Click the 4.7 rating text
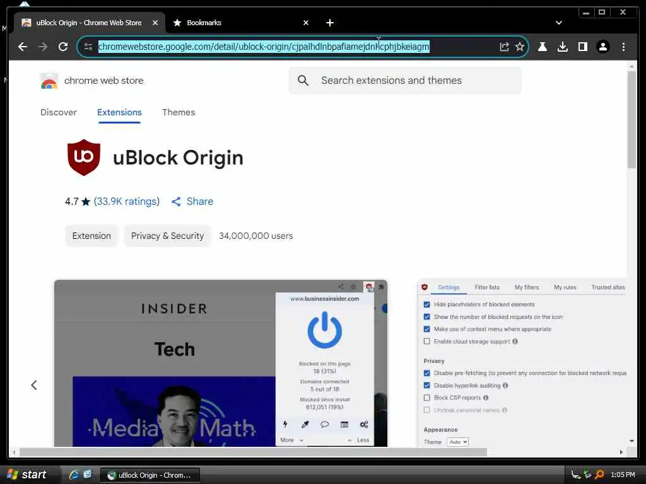Screen dimensions: 646x484 72,201
